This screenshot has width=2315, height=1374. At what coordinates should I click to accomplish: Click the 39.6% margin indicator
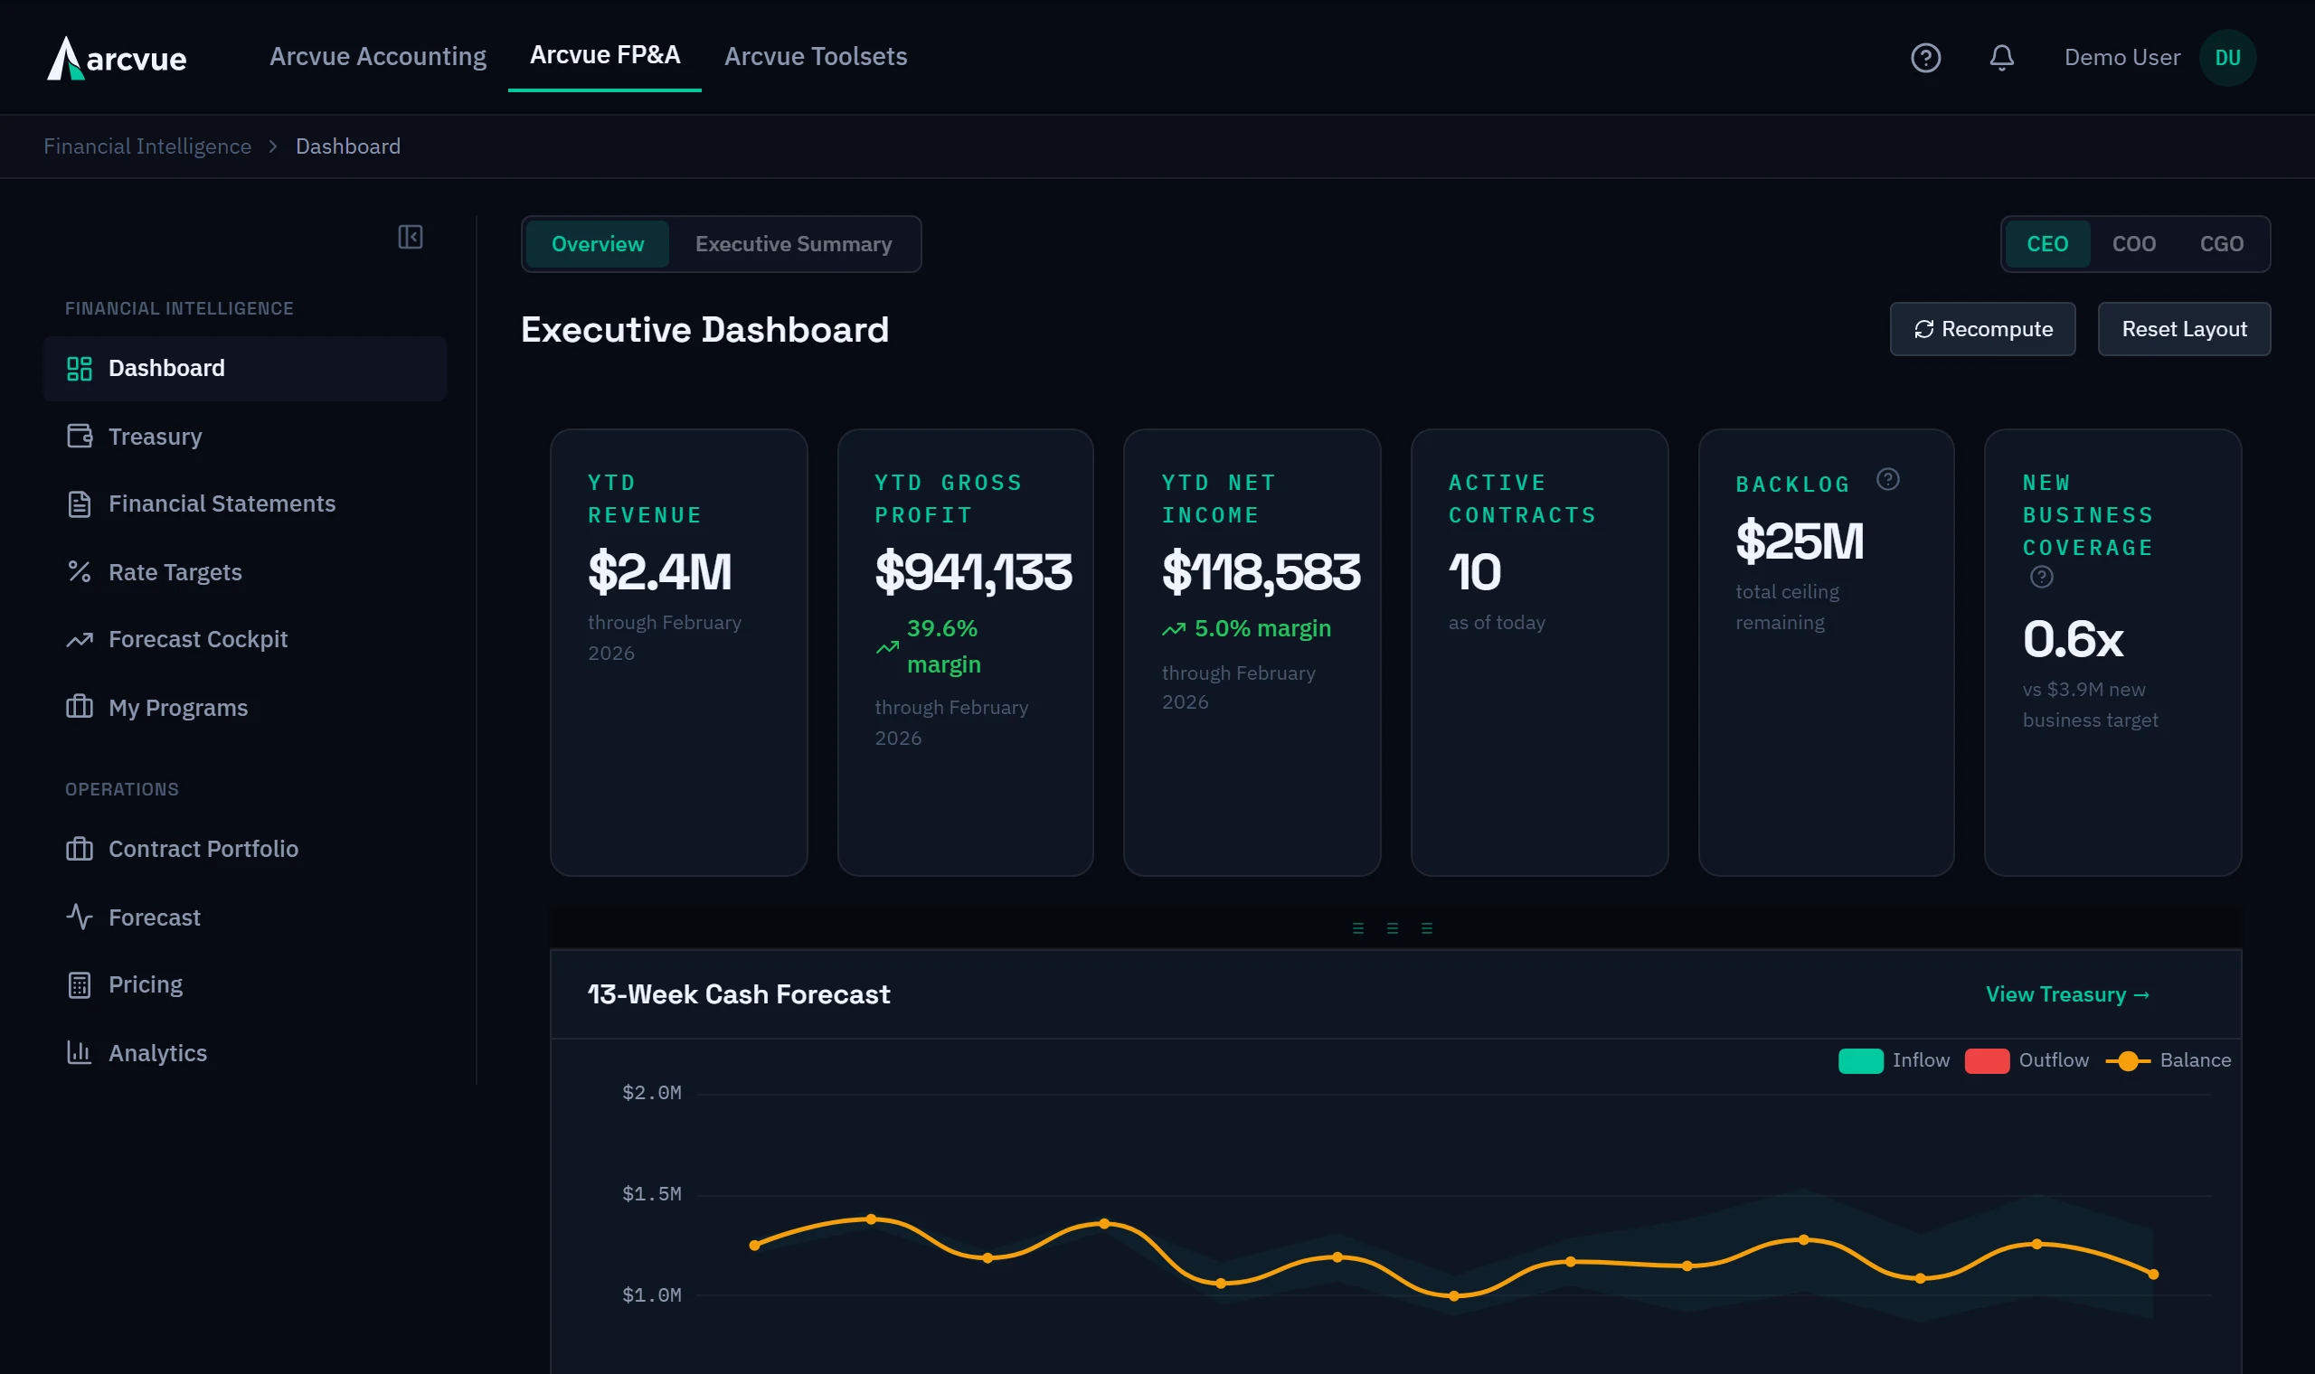928,646
